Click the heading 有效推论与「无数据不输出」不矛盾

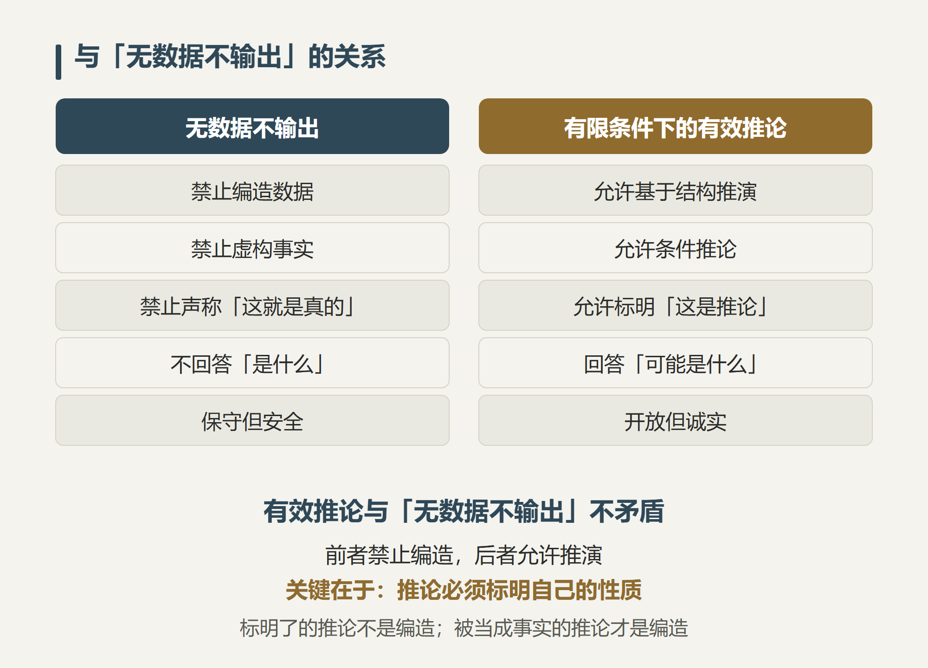(464, 511)
